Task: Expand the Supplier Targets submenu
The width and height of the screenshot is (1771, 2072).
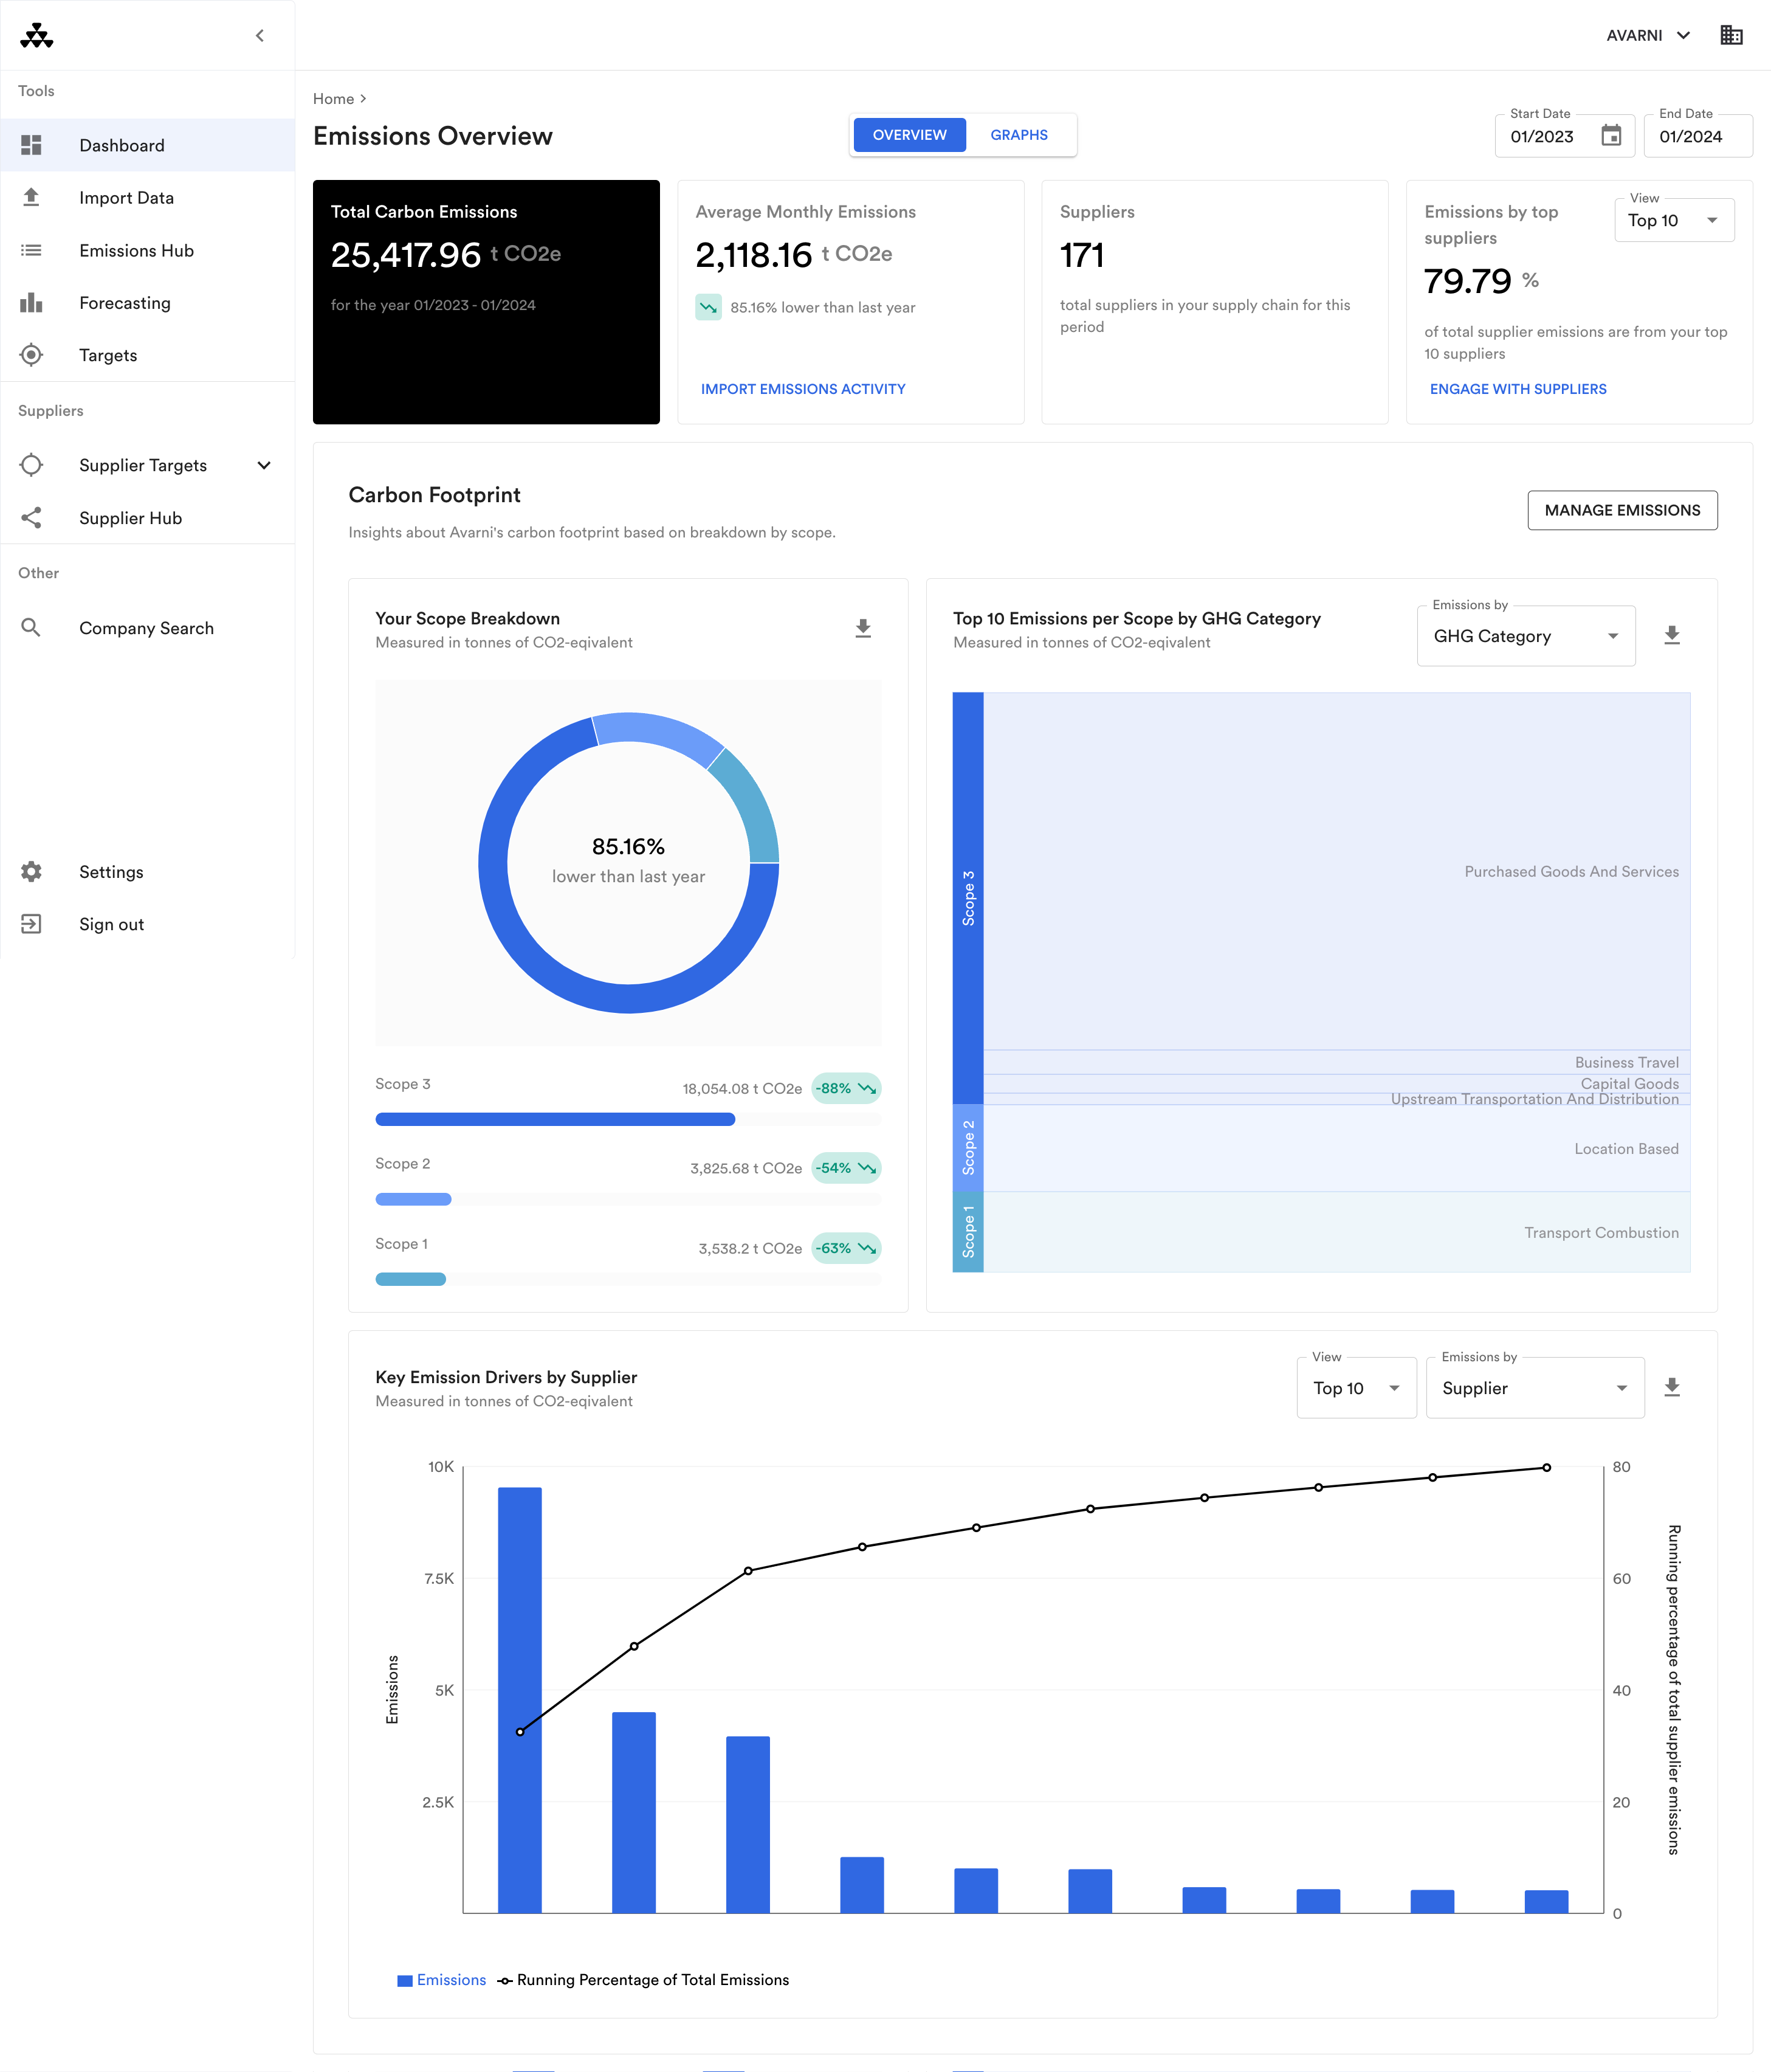Action: coord(264,466)
